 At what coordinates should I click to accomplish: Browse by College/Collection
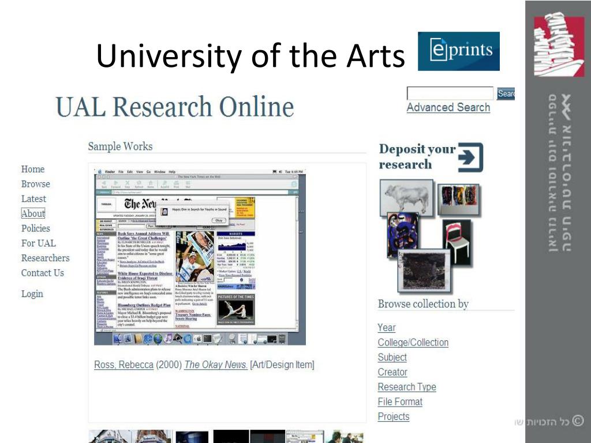pos(413,343)
